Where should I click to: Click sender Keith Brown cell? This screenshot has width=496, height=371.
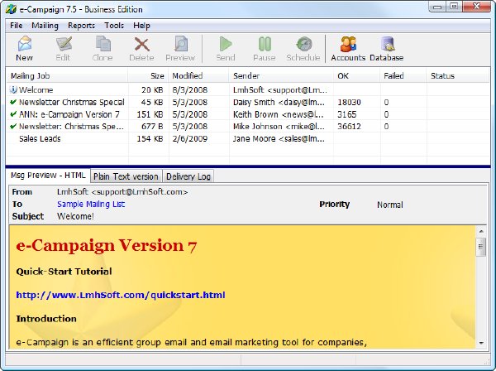click(279, 114)
